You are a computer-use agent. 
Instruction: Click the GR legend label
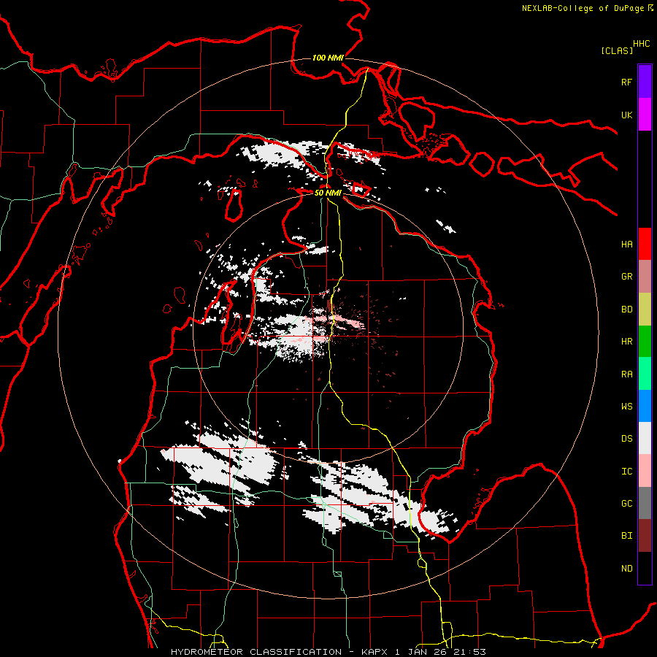626,277
